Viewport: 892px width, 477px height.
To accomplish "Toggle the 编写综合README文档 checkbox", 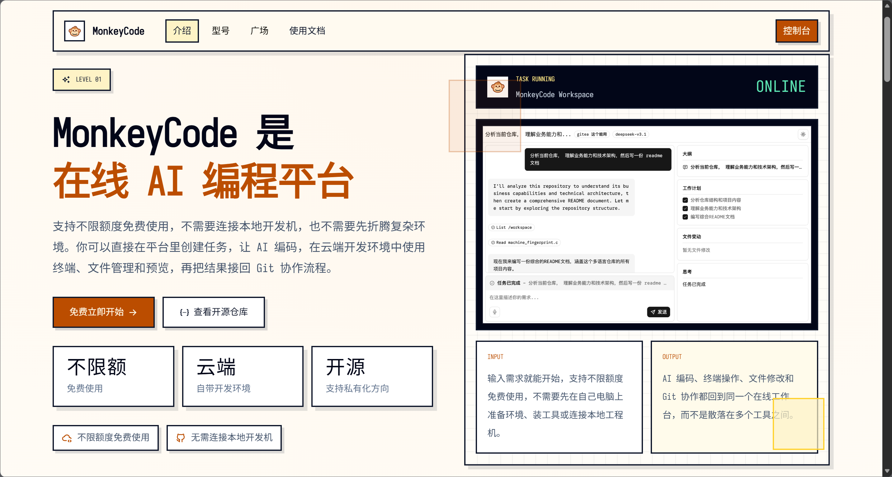I will [685, 217].
